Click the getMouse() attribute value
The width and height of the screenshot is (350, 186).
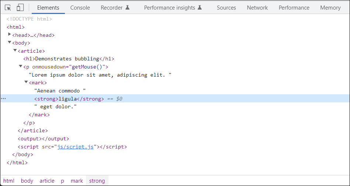pos(87,67)
